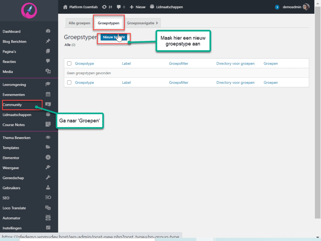
Task: Click the SEO sidebar icon
Action: pyautogui.click(x=48, y=197)
